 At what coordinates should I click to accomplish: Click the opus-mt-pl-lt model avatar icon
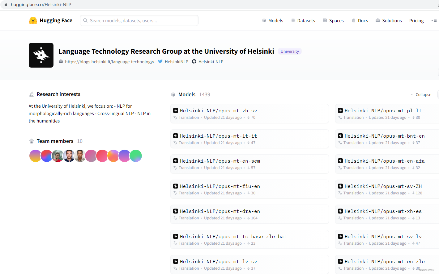point(340,110)
